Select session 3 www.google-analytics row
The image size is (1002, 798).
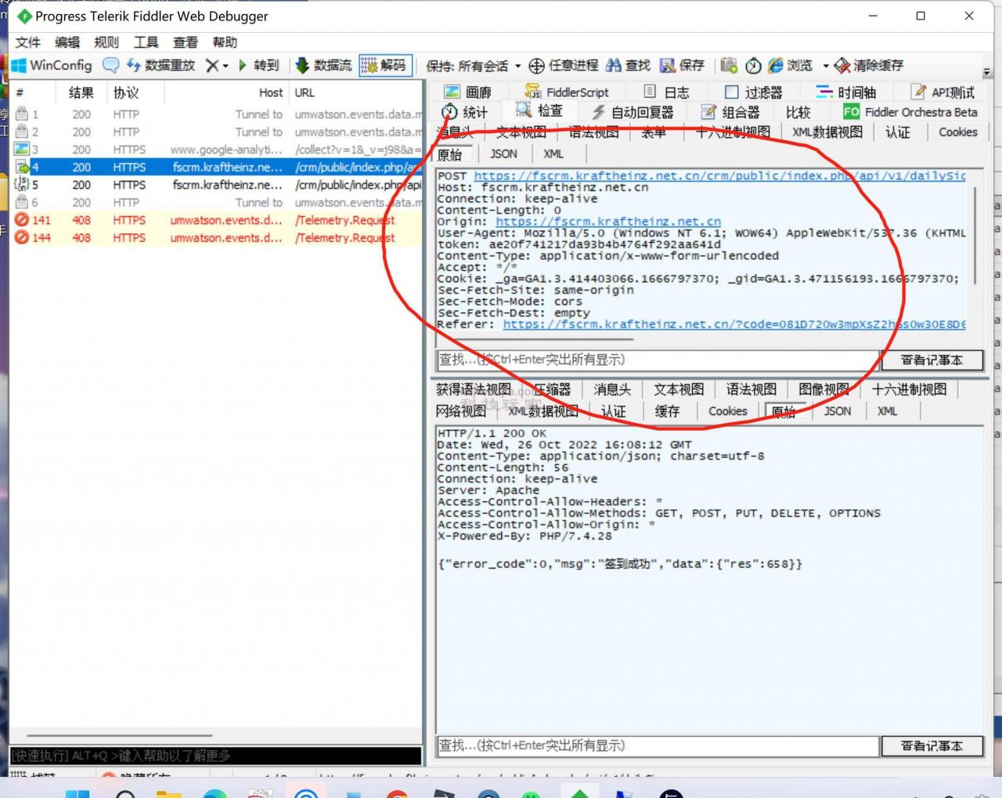click(217, 150)
